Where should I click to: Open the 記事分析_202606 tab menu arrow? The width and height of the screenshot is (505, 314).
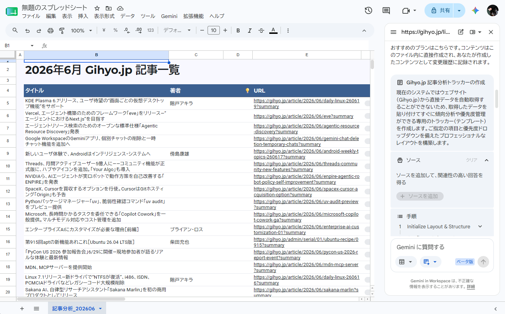[100, 309]
